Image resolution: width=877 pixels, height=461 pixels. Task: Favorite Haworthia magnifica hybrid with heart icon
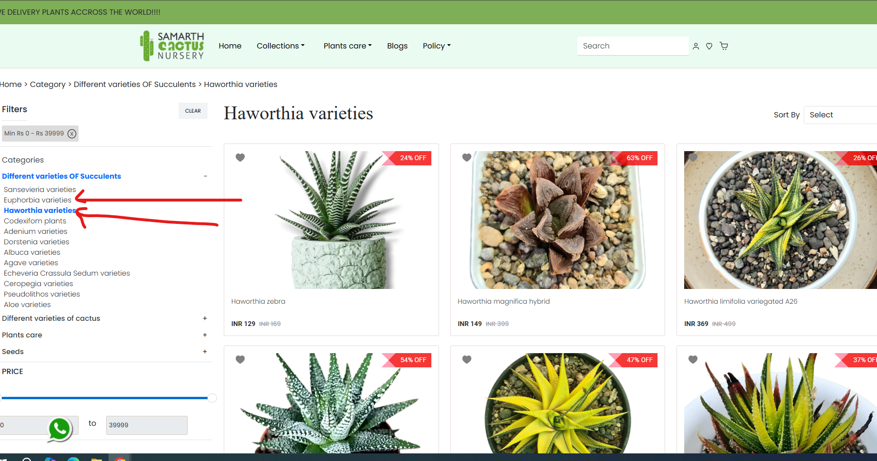[467, 157]
